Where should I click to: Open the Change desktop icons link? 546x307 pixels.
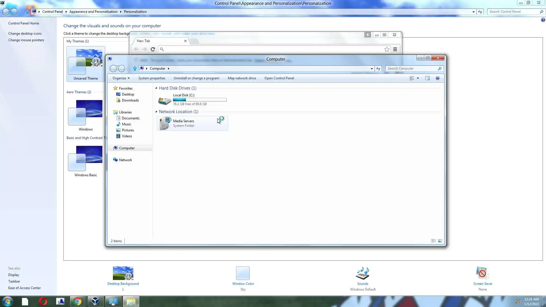25,34
